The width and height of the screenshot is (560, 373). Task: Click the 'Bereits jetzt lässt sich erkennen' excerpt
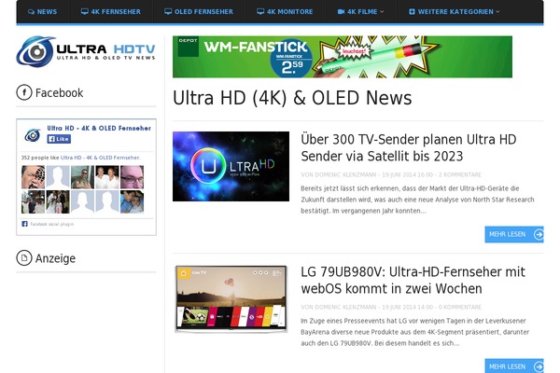(x=417, y=200)
